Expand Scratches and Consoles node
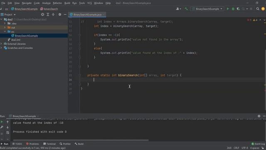 2,48
